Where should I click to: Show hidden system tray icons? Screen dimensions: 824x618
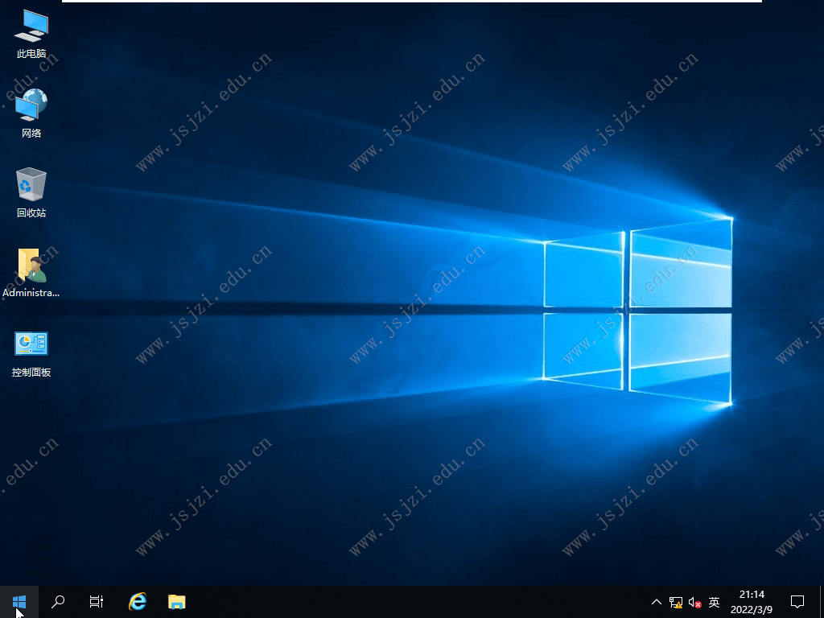pos(657,602)
